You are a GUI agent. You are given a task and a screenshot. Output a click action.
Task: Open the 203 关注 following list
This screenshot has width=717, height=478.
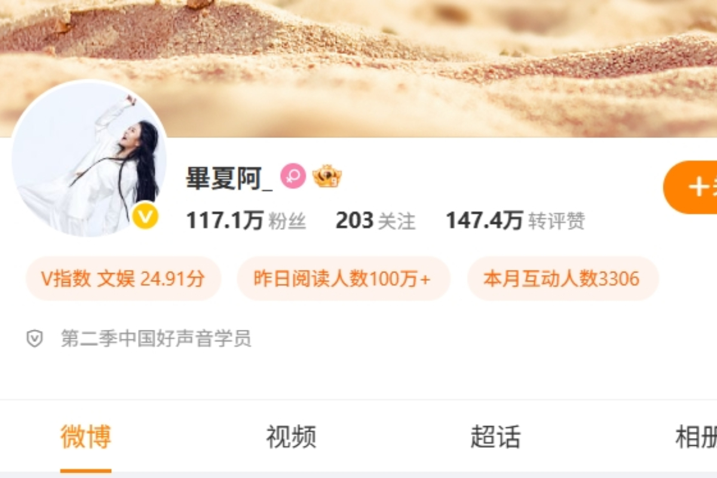coord(375,221)
